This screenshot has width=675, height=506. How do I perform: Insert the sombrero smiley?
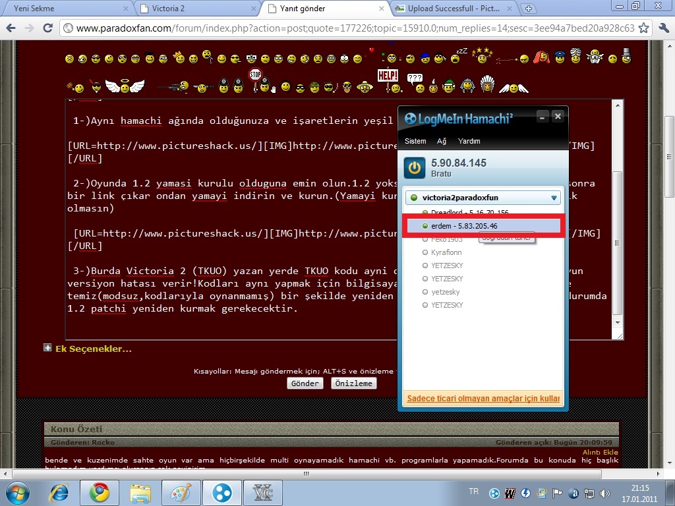click(x=365, y=87)
